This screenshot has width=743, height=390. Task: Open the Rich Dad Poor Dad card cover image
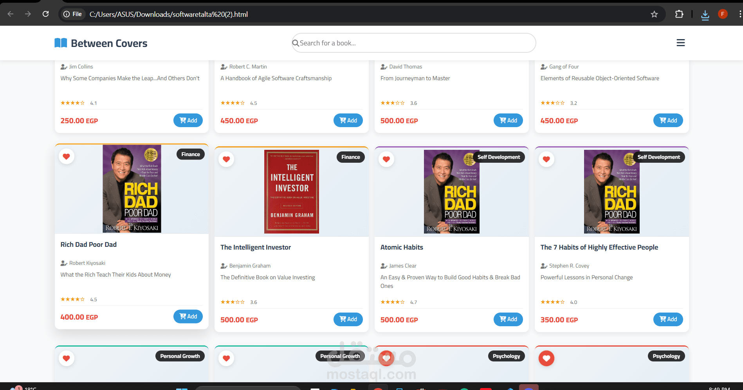click(x=132, y=189)
